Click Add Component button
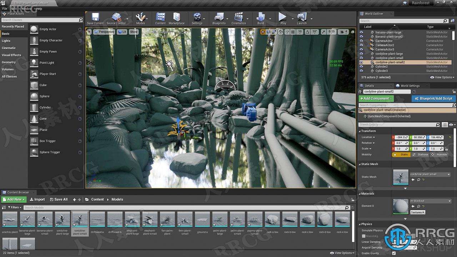This screenshot has height=257, width=457. click(x=376, y=99)
